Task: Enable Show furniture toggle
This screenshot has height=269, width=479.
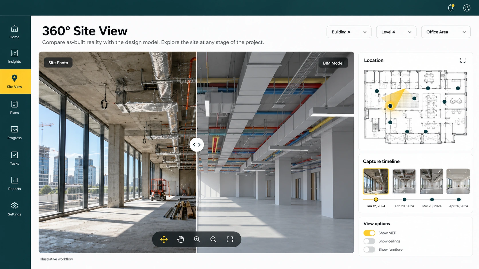Action: (x=369, y=250)
